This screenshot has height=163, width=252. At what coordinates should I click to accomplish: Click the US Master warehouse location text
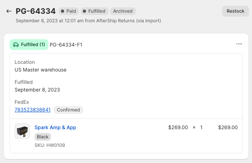coord(41,70)
